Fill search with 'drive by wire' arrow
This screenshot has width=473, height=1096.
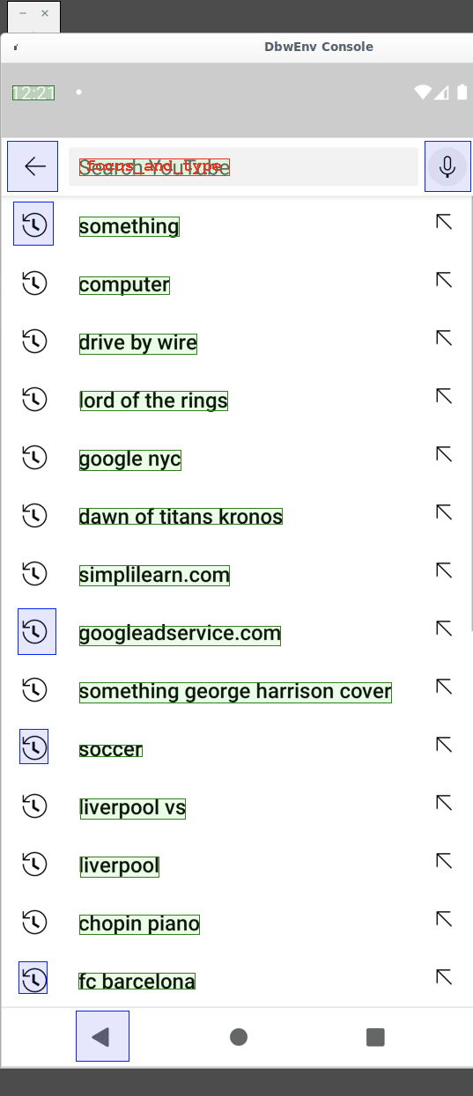click(444, 338)
